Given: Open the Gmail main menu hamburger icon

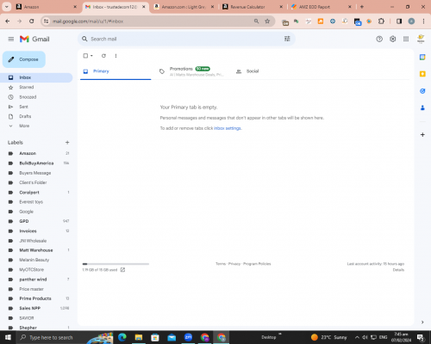Looking at the screenshot, I should [11, 39].
